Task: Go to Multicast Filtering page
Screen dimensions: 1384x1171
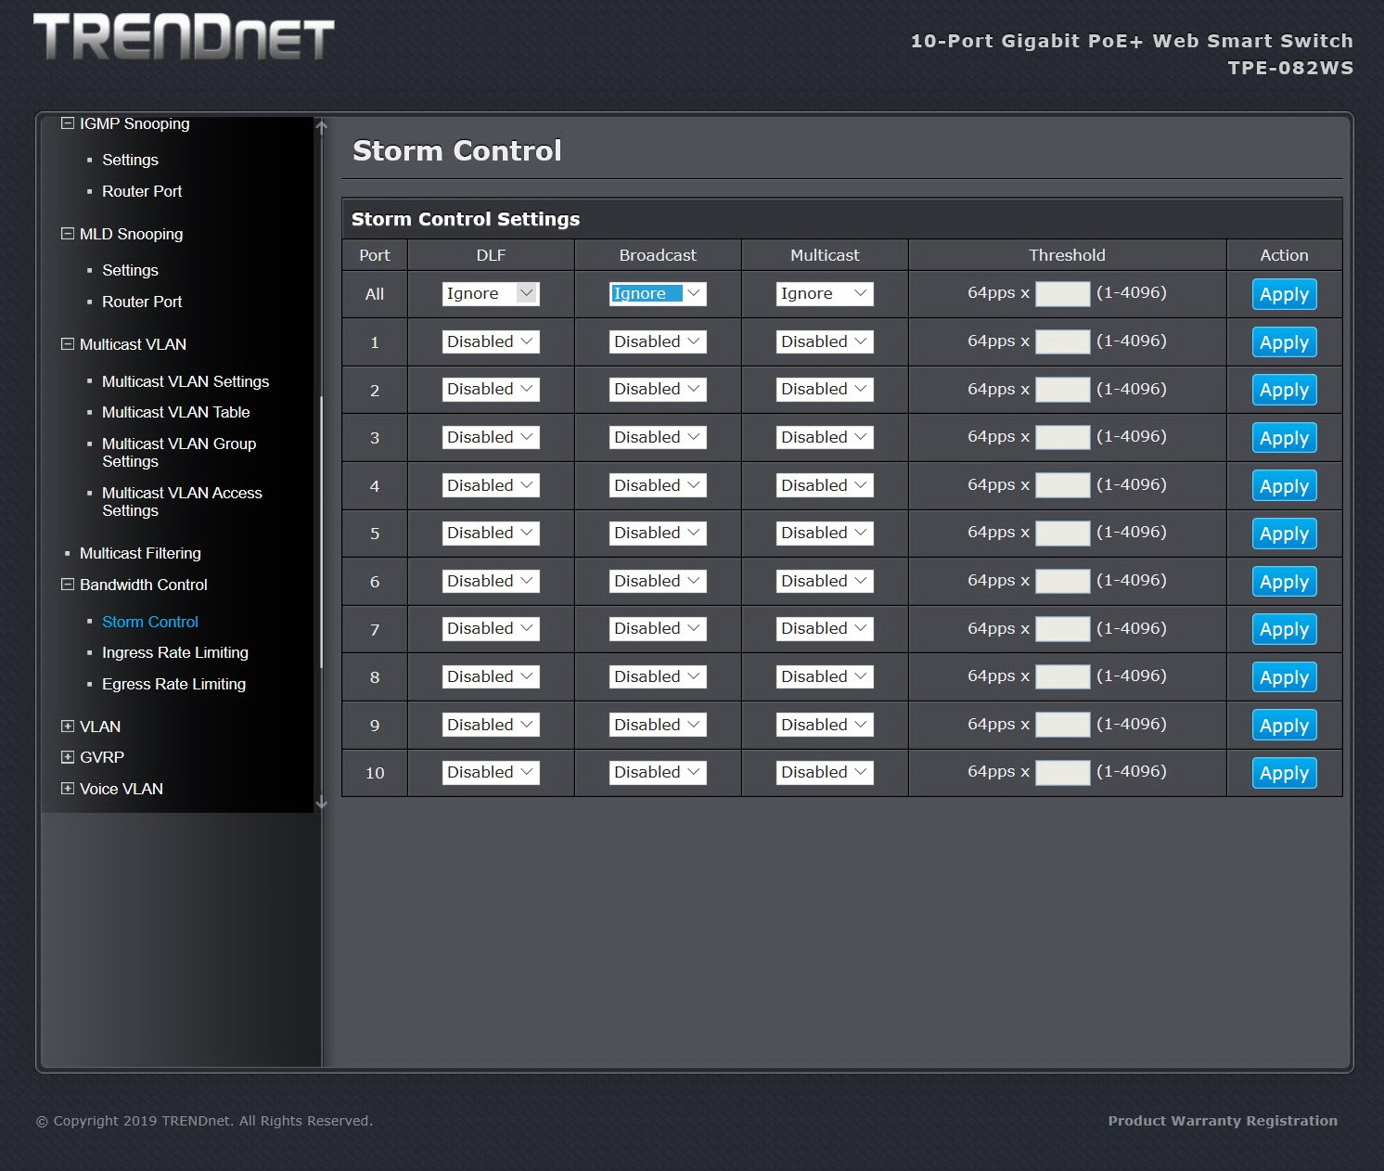Action: click(140, 553)
